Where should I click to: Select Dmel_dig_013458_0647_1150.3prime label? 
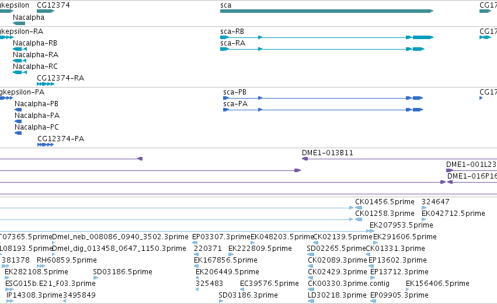coord(119,249)
